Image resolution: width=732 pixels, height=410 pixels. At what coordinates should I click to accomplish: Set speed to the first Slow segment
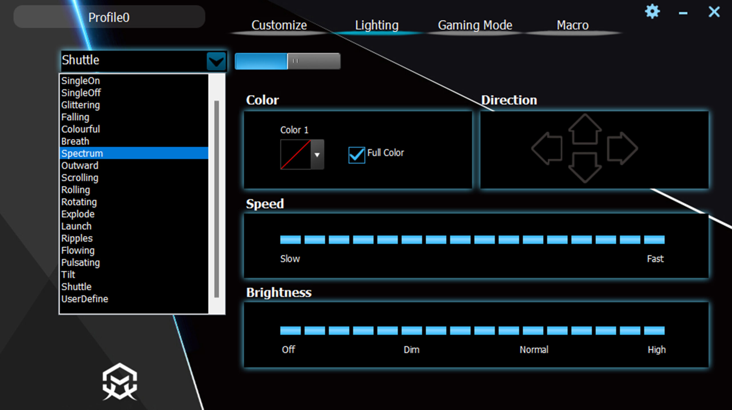click(291, 240)
